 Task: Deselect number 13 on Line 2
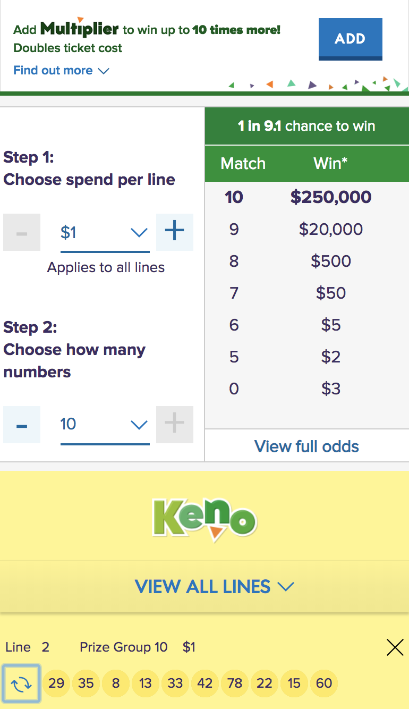(x=145, y=683)
